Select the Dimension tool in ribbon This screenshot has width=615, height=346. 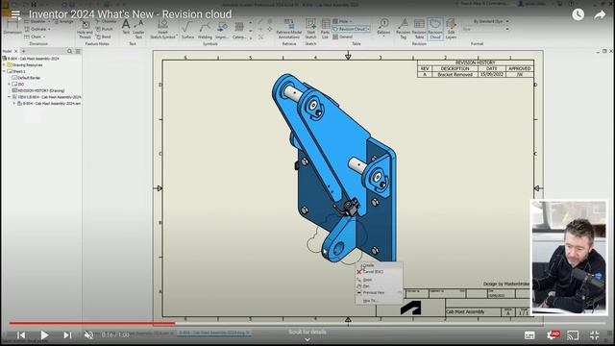tap(12, 28)
